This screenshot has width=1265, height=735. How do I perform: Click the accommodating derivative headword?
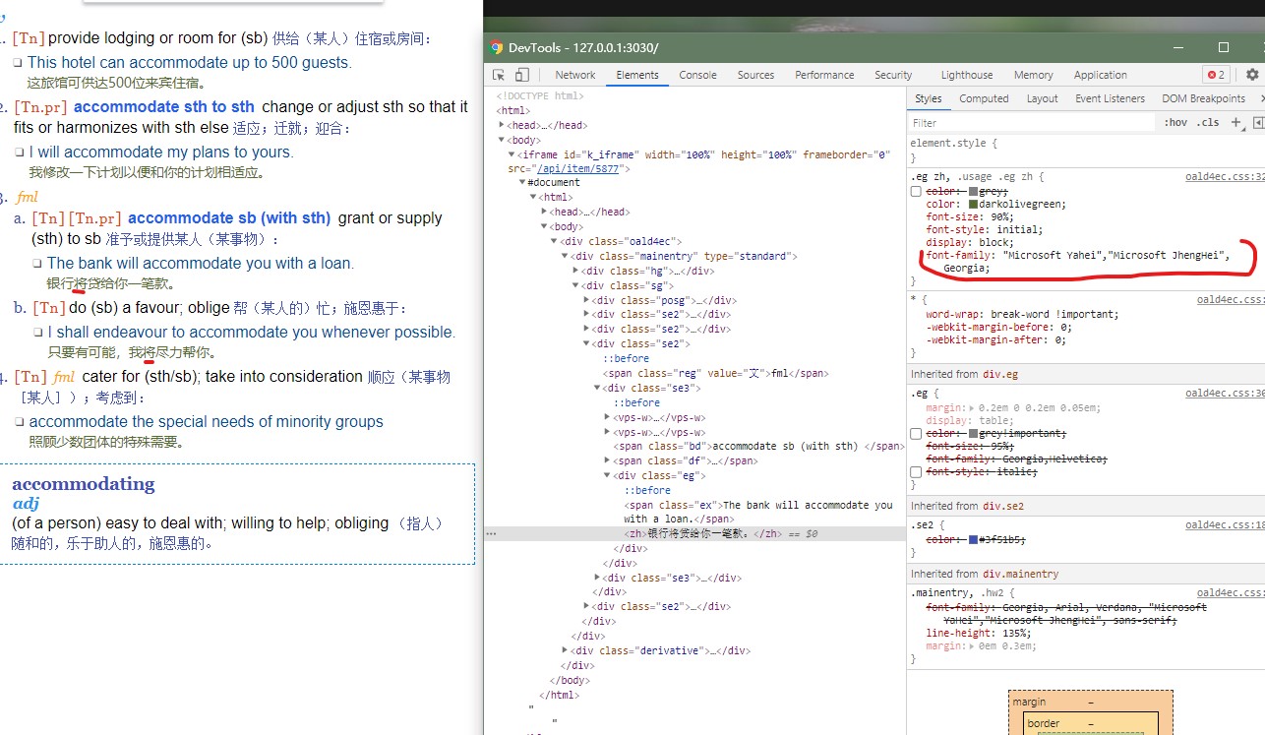pos(84,483)
